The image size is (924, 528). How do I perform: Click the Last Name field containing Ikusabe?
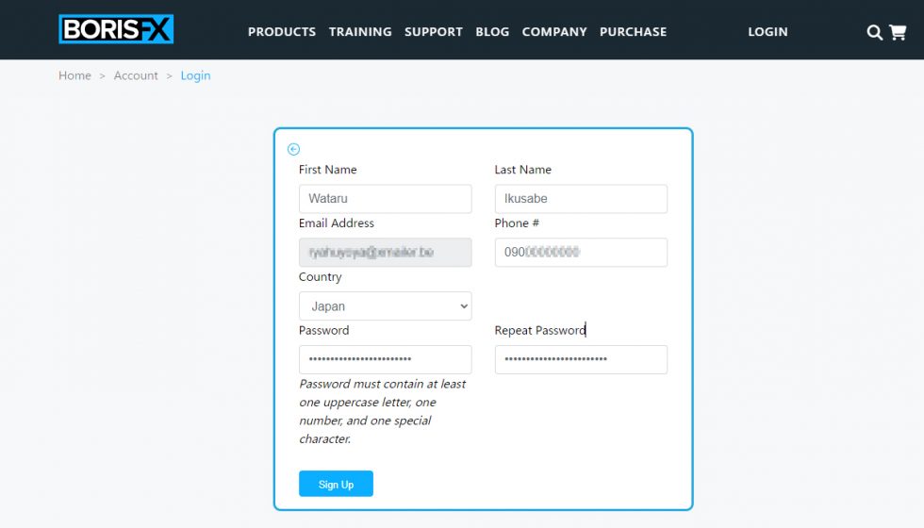(581, 199)
